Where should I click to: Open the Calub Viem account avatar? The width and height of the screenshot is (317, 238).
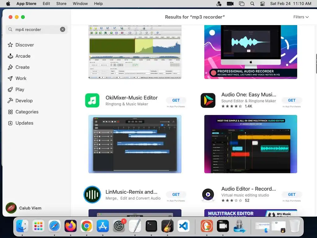click(11, 208)
